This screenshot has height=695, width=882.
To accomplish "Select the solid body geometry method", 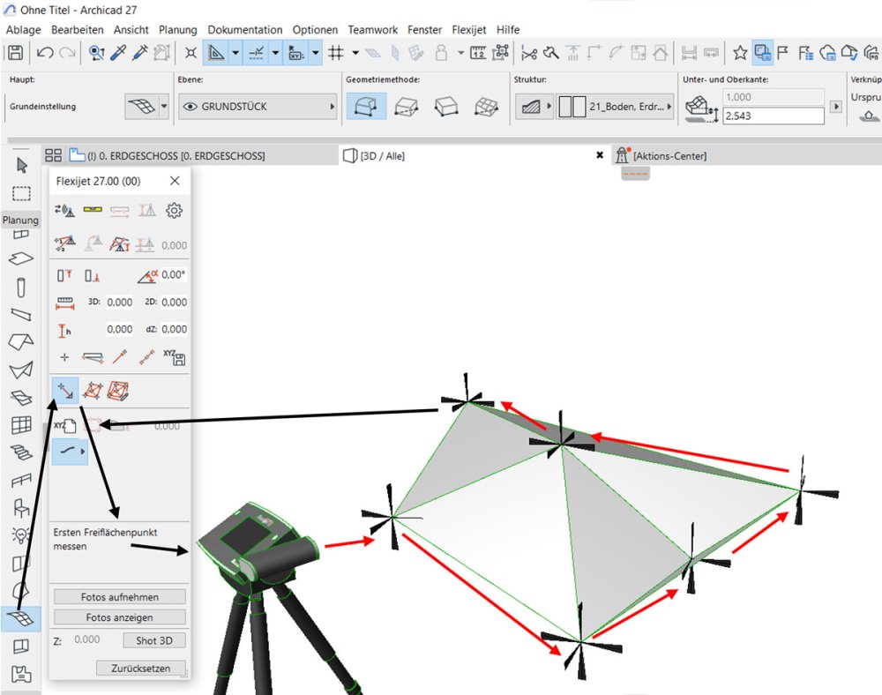I will point(446,106).
